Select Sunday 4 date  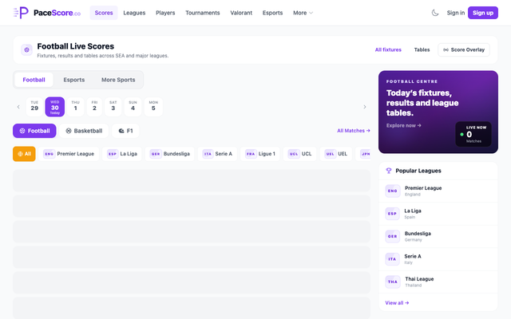[x=133, y=106]
